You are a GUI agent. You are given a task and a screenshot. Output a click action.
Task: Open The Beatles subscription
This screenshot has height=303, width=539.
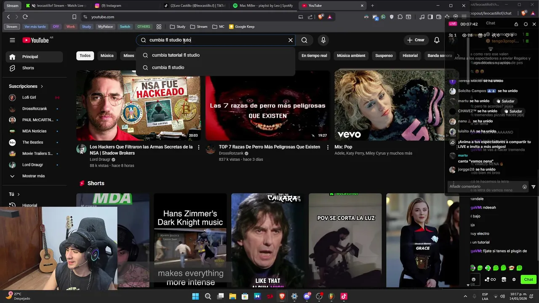click(35, 142)
